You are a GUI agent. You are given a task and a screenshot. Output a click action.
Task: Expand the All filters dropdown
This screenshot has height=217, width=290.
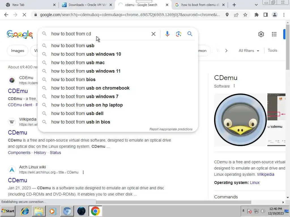(x=249, y=51)
